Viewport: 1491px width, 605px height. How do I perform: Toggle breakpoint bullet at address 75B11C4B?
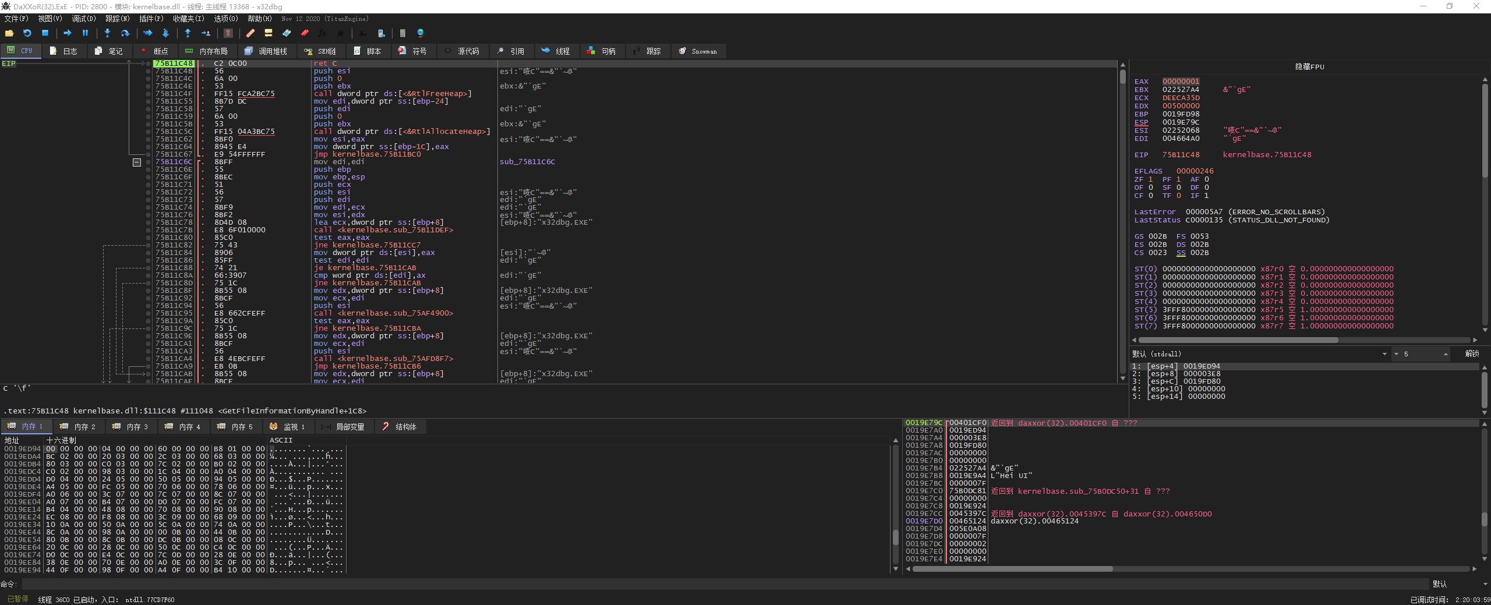pyautogui.click(x=148, y=71)
